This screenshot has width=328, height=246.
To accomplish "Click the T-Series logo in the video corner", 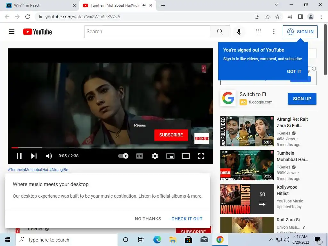I will (x=204, y=69).
